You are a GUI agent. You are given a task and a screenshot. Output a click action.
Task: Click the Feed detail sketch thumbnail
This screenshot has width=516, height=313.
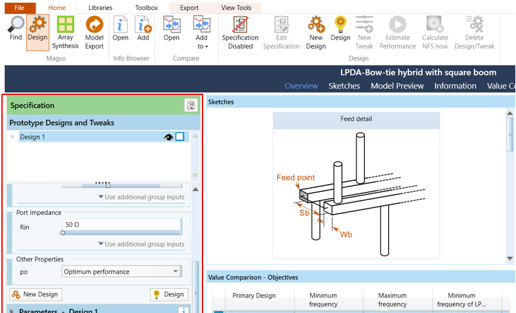point(356,186)
